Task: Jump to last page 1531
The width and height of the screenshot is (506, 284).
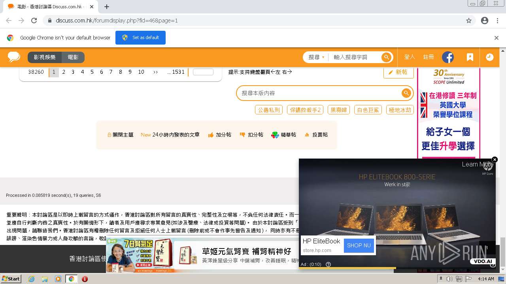Action: tap(176, 72)
